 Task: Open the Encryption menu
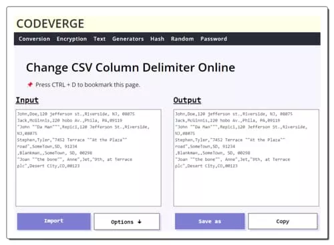[x=71, y=39]
